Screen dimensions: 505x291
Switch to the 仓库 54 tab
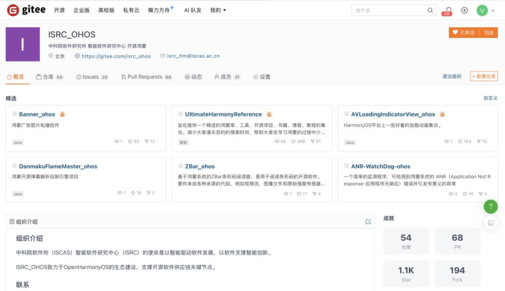49,77
